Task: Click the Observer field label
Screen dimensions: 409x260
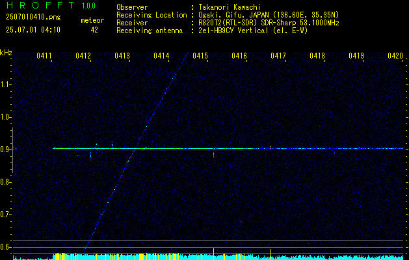Action: pyautogui.click(x=132, y=7)
